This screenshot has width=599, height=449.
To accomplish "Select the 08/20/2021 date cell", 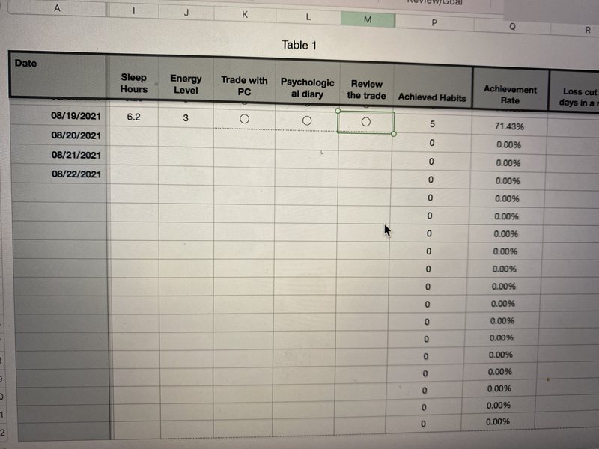I will pyautogui.click(x=76, y=135).
